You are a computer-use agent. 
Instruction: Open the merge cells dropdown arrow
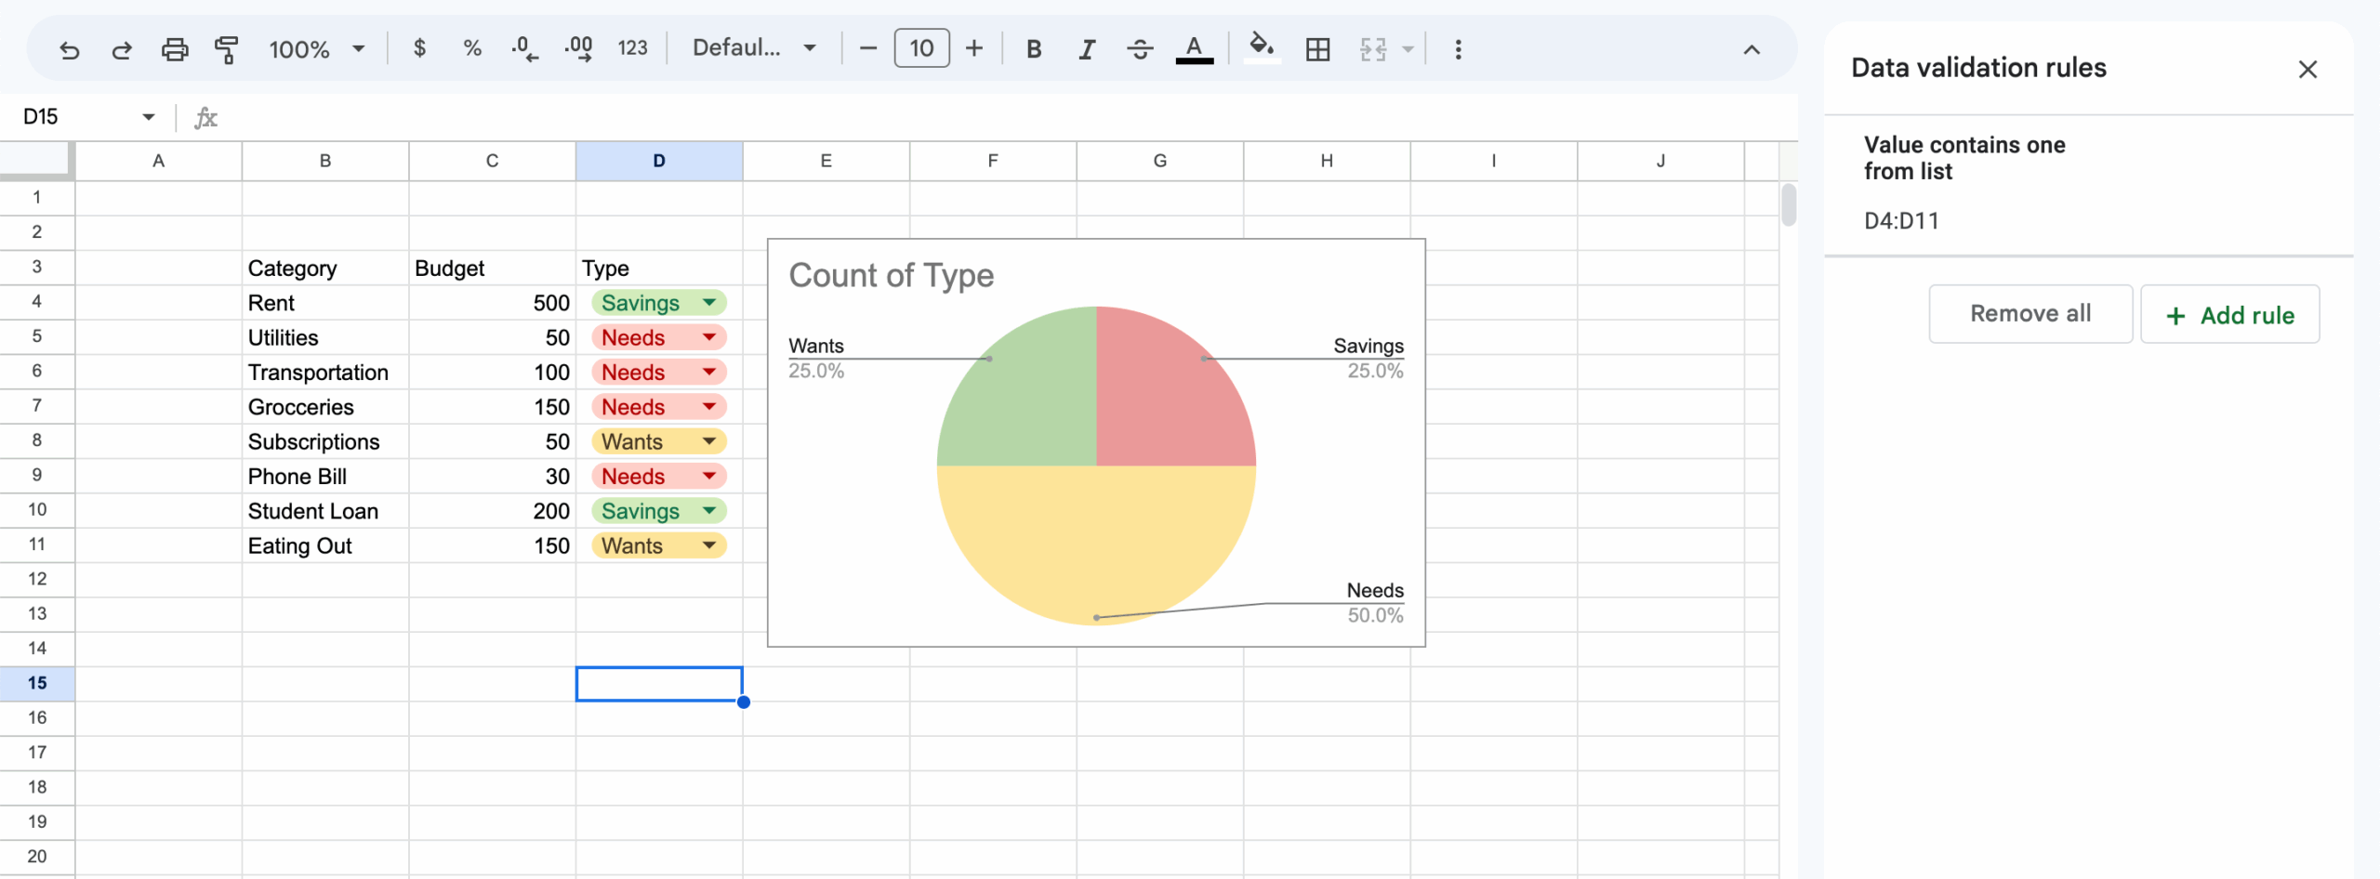point(1408,49)
